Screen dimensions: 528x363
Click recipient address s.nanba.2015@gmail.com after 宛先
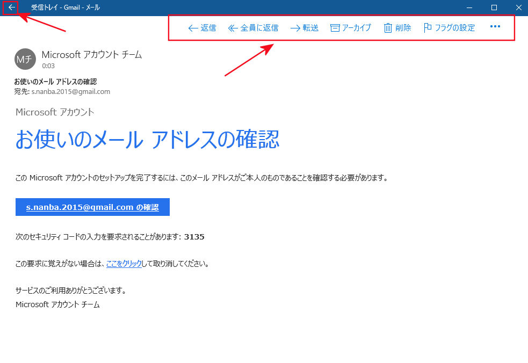point(71,92)
